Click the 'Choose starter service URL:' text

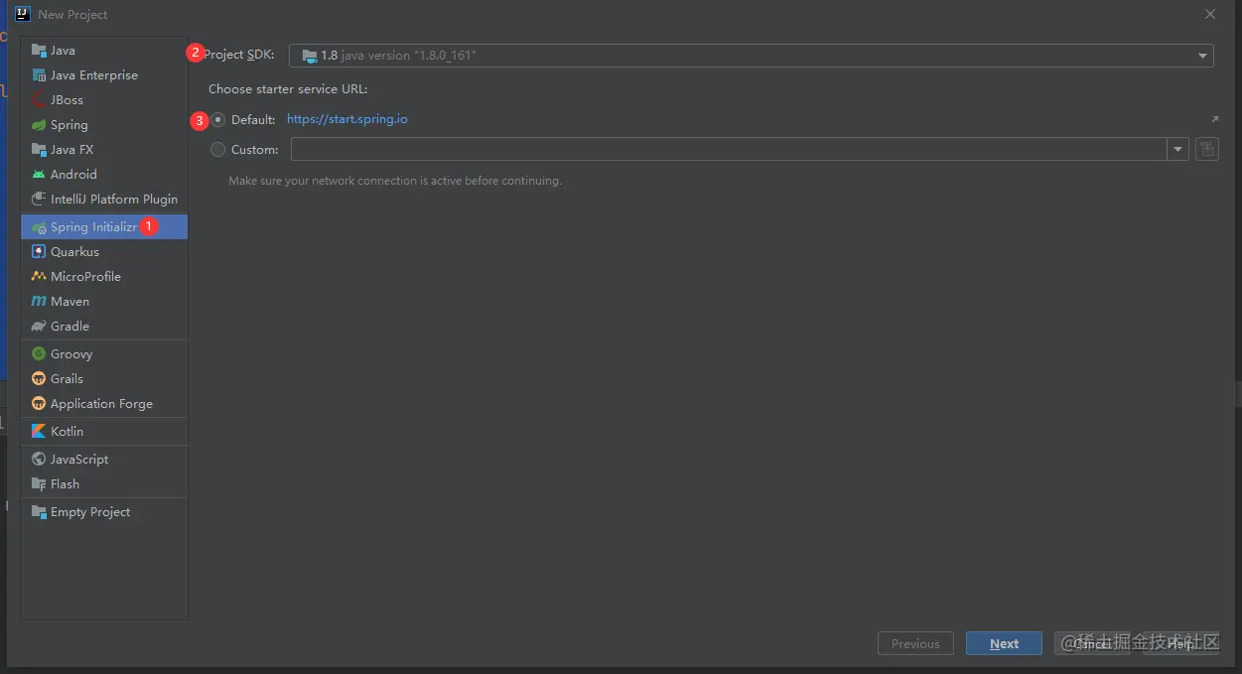(x=288, y=89)
